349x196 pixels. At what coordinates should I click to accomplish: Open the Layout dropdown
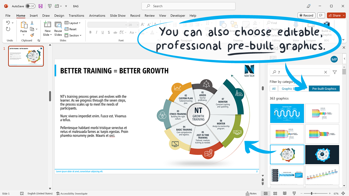[x=73, y=23]
